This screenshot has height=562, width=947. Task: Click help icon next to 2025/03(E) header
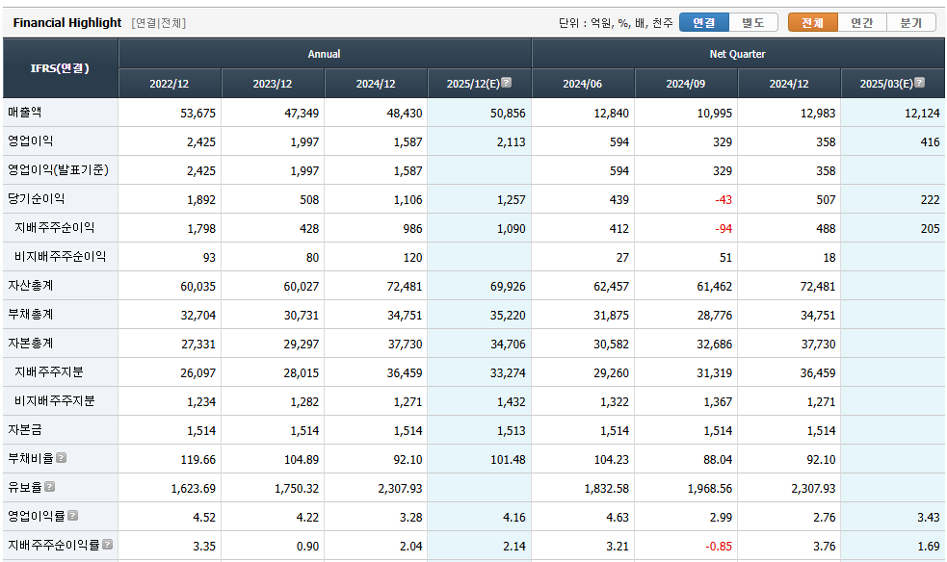[x=920, y=83]
